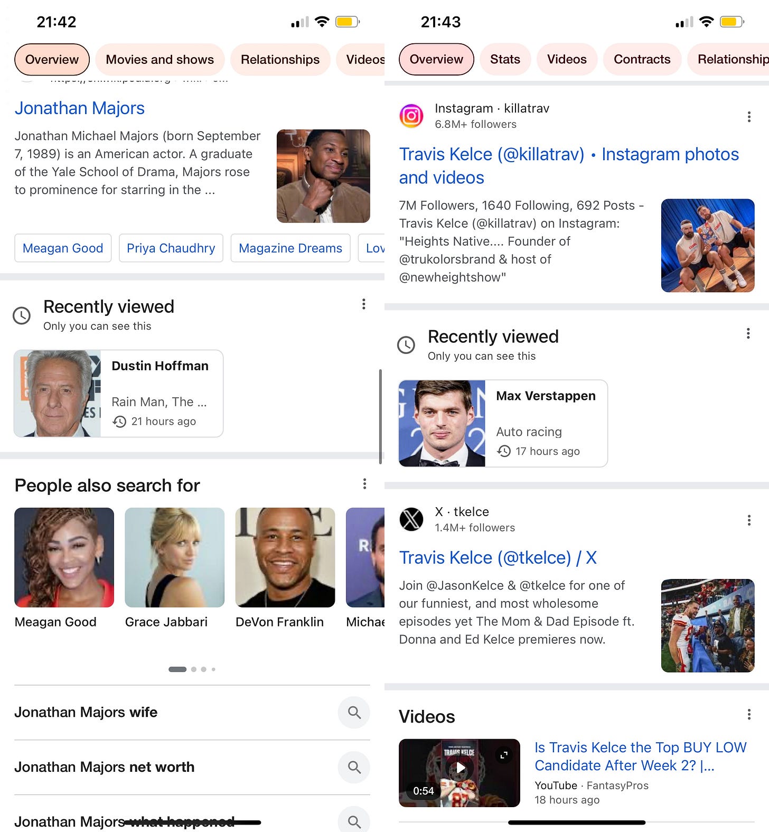Switch to right Videos tab

click(x=567, y=59)
